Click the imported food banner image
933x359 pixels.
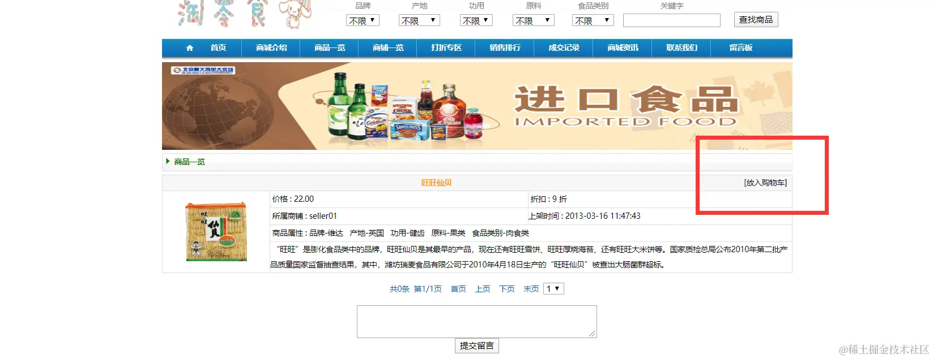pyautogui.click(x=477, y=106)
